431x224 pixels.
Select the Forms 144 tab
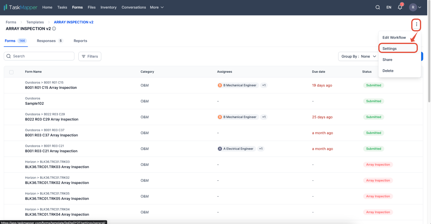16,41
